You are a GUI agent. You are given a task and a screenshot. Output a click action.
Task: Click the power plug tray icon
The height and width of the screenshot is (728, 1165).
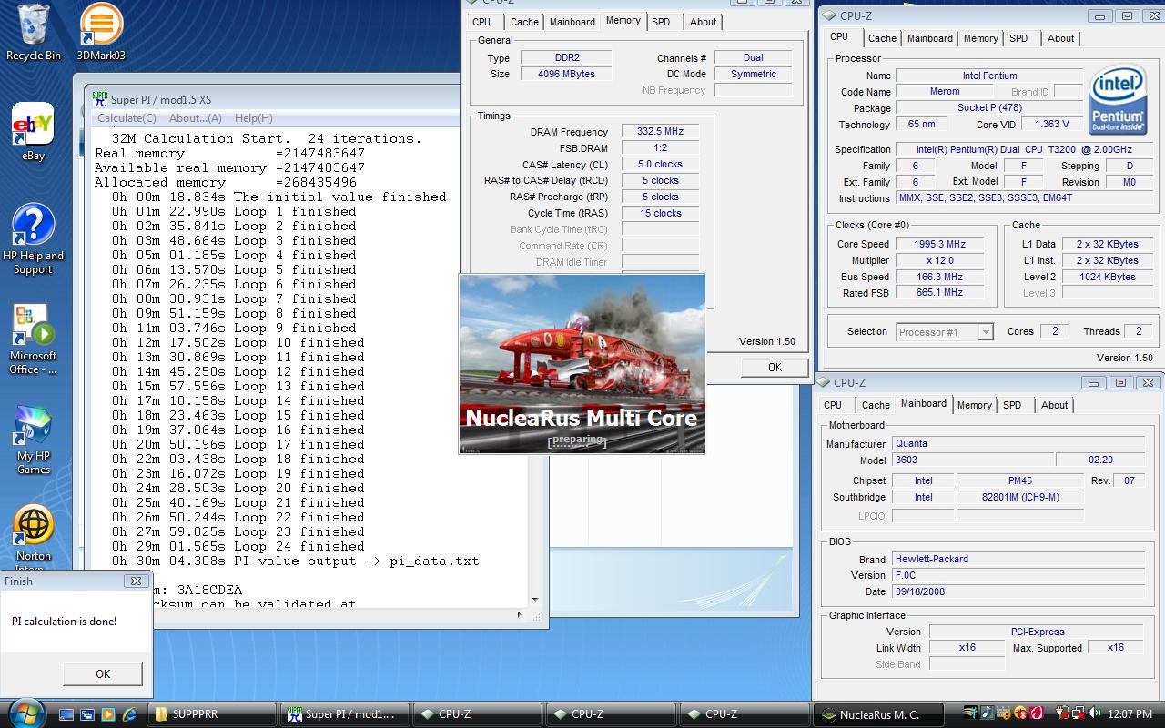click(x=1062, y=713)
